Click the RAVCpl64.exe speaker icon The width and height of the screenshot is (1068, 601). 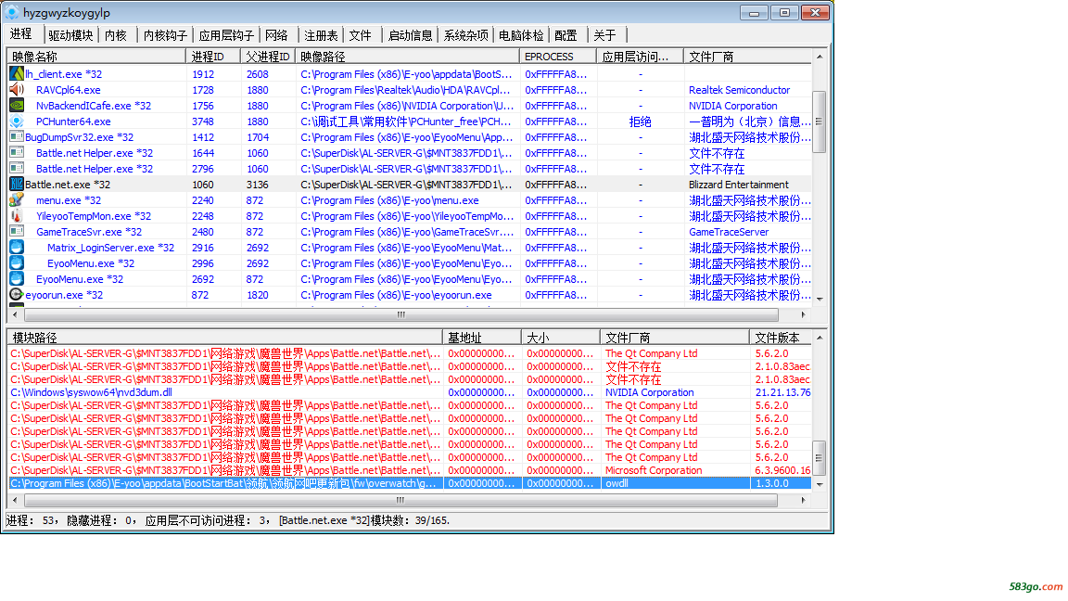pyautogui.click(x=17, y=89)
